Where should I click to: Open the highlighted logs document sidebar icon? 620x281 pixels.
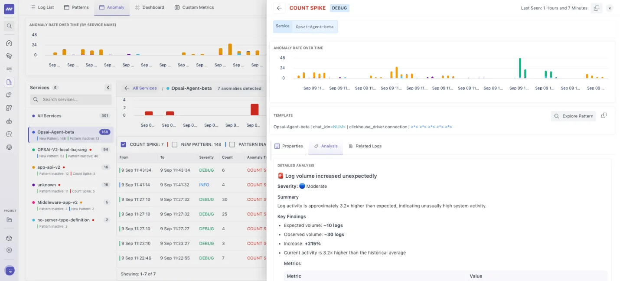[9, 82]
